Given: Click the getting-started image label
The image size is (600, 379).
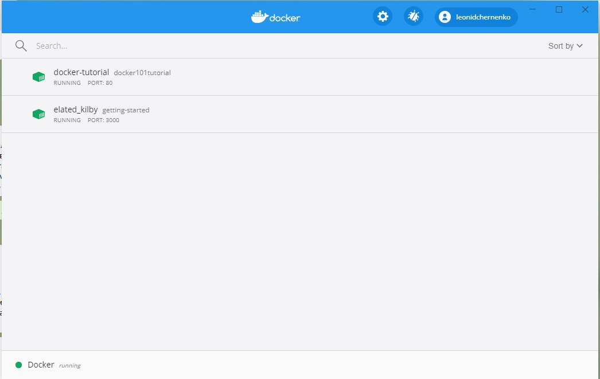Looking at the screenshot, I should click(126, 110).
